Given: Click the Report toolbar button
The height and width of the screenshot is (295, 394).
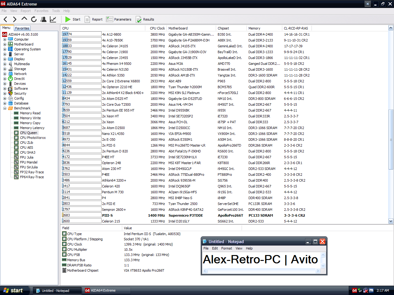Looking at the screenshot, I should 94,19.
